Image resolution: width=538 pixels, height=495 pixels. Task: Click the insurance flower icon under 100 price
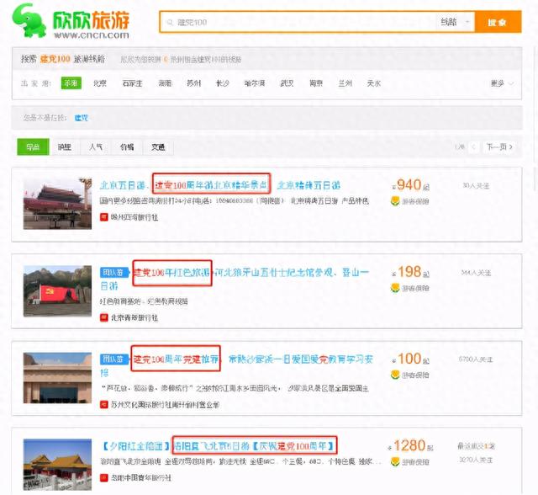pos(395,375)
